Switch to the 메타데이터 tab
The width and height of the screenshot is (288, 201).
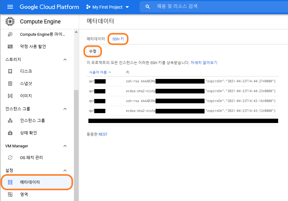(x=96, y=39)
